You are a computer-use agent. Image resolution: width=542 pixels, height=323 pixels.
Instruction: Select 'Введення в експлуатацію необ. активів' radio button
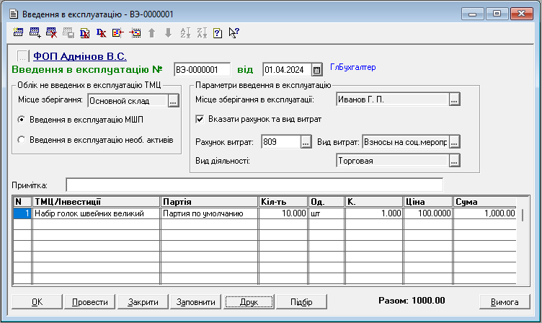pos(22,139)
